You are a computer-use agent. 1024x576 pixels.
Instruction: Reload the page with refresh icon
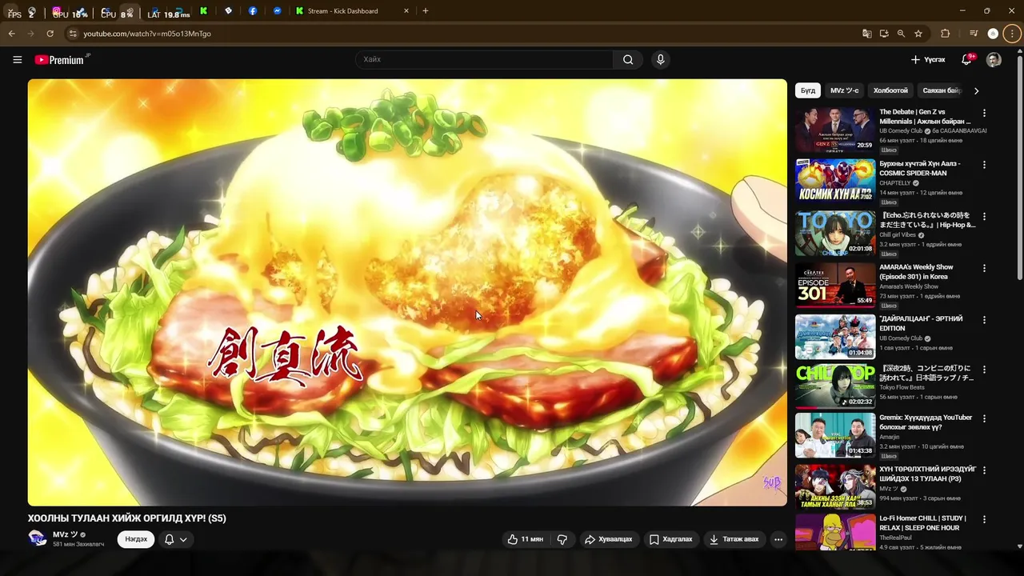click(50, 34)
